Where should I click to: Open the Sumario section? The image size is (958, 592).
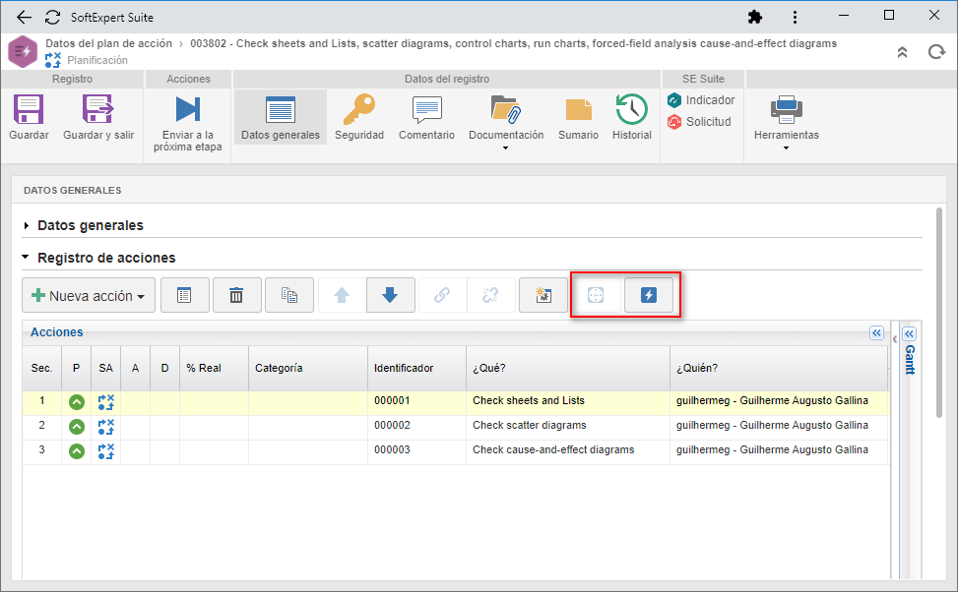click(x=578, y=117)
